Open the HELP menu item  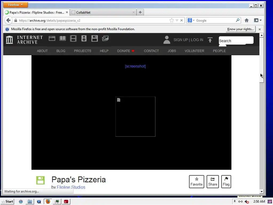[104, 51]
